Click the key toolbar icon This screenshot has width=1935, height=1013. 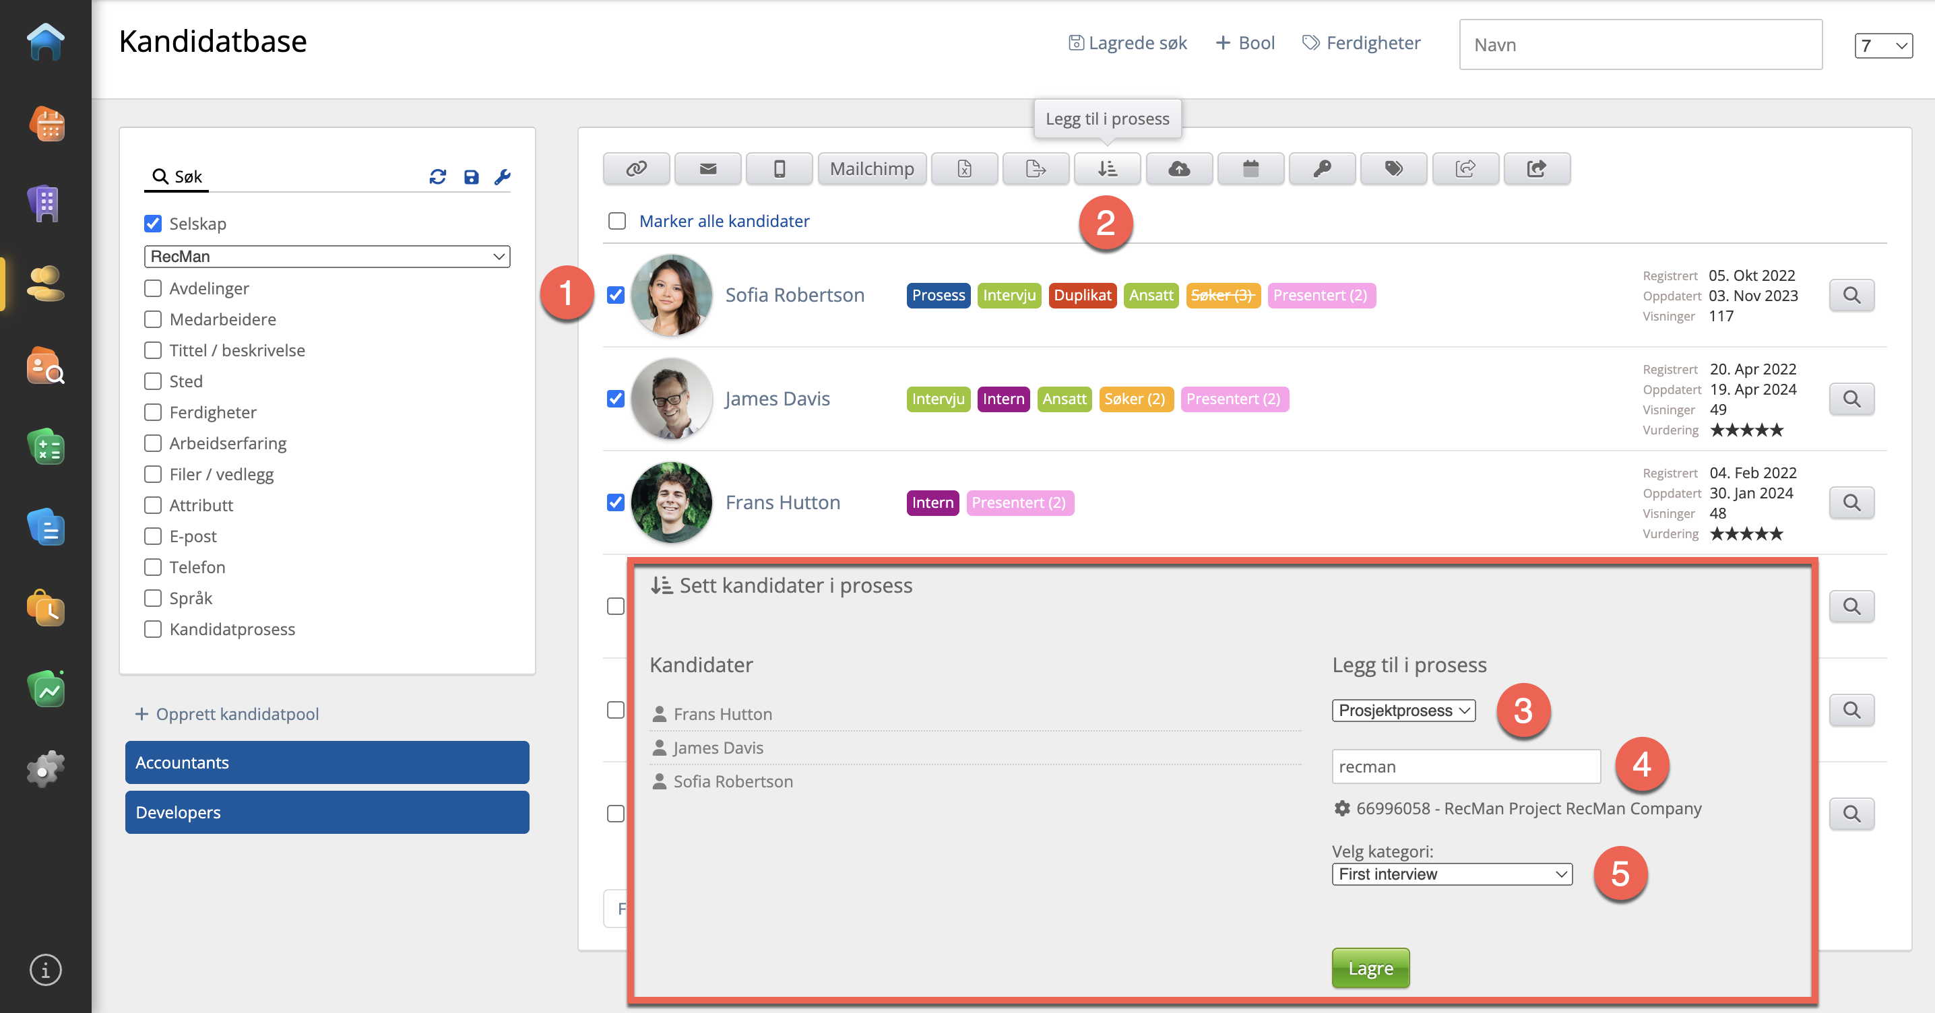[x=1322, y=168]
